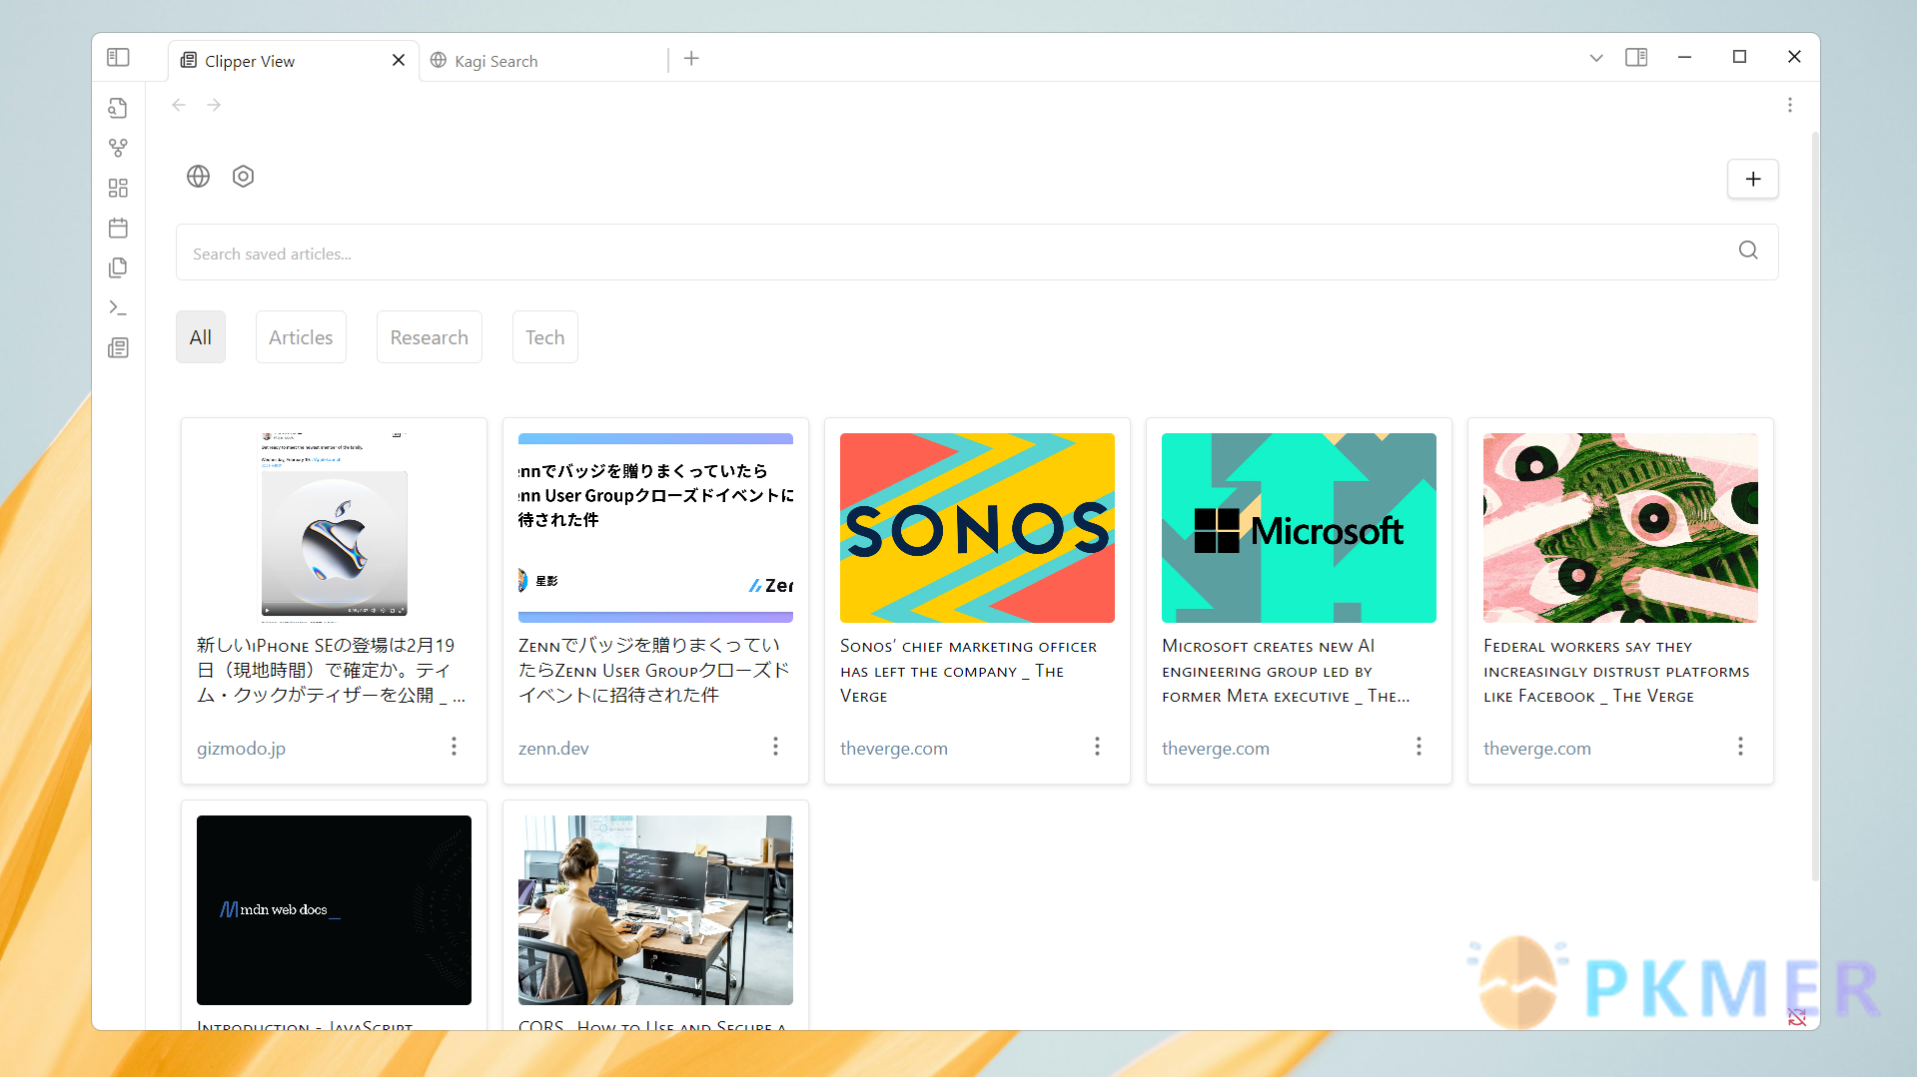Viewport: 1917px width, 1077px height.
Task: Open the hexagon settings icon in Clipper View
Action: [243, 177]
